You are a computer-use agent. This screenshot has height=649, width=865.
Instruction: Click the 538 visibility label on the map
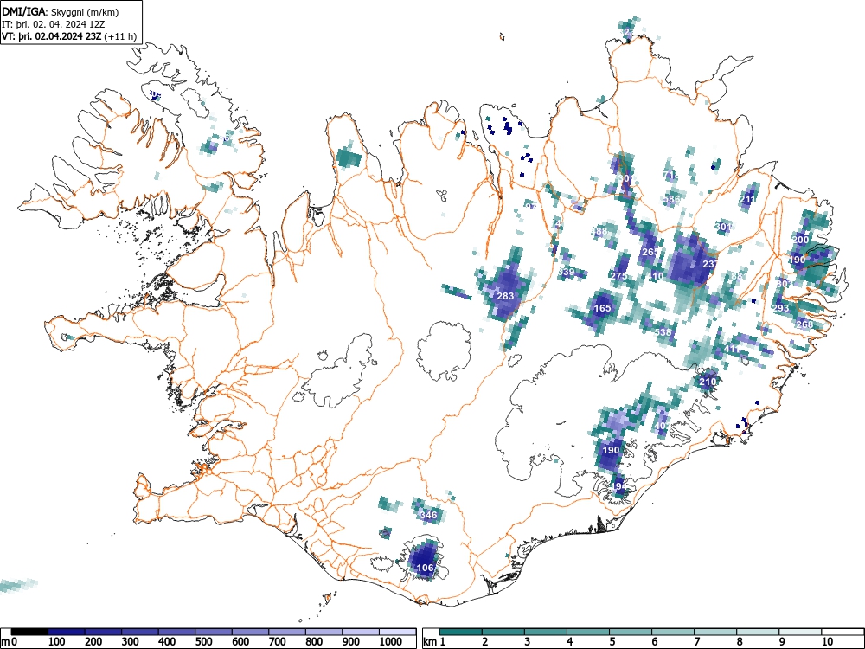663,332
